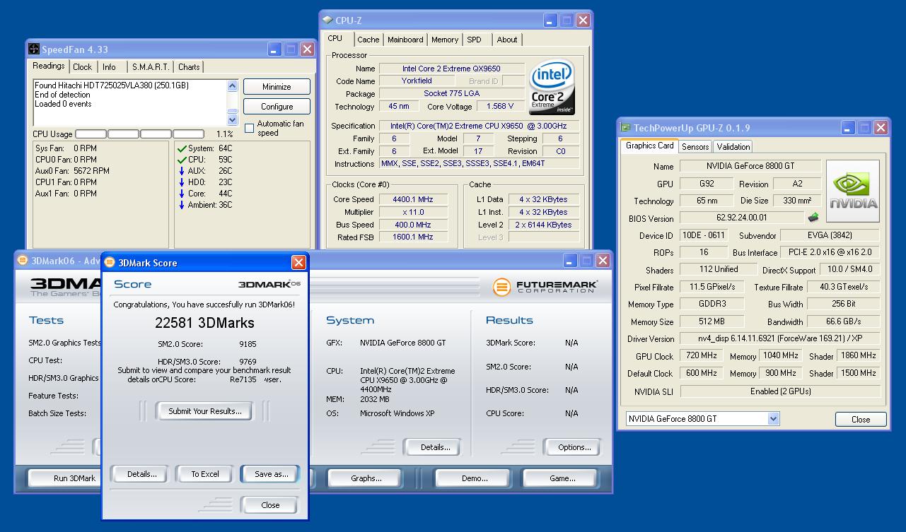The width and height of the screenshot is (906, 532).
Task: Click the System temperature checkmark icon
Action: pyautogui.click(x=182, y=148)
